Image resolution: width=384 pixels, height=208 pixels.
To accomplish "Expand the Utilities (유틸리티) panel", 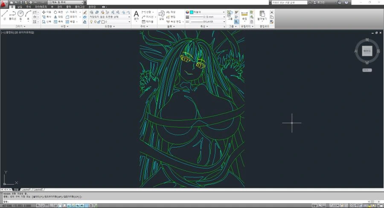I will click(x=247, y=26).
